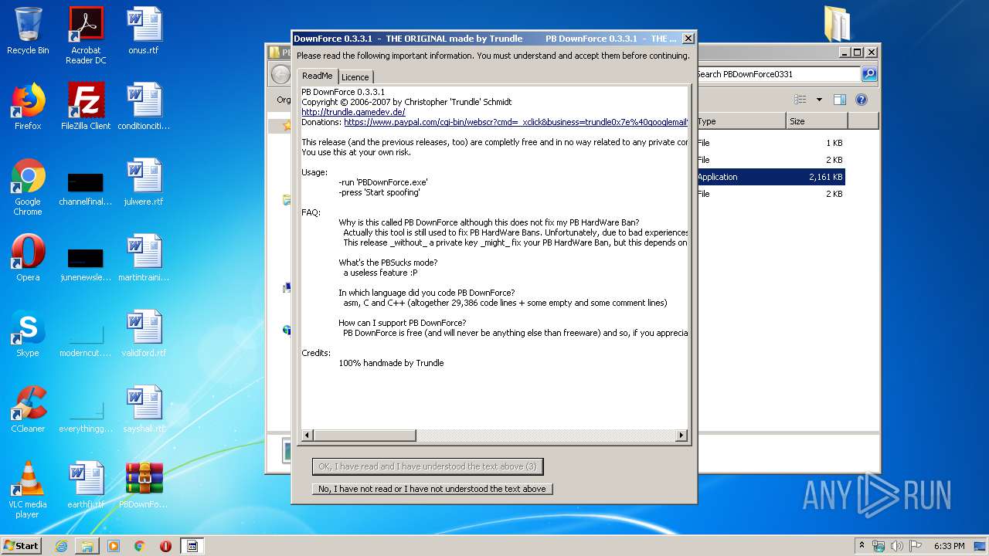Close the DownForce dialog
This screenshot has width=989, height=556.
tap(688, 38)
